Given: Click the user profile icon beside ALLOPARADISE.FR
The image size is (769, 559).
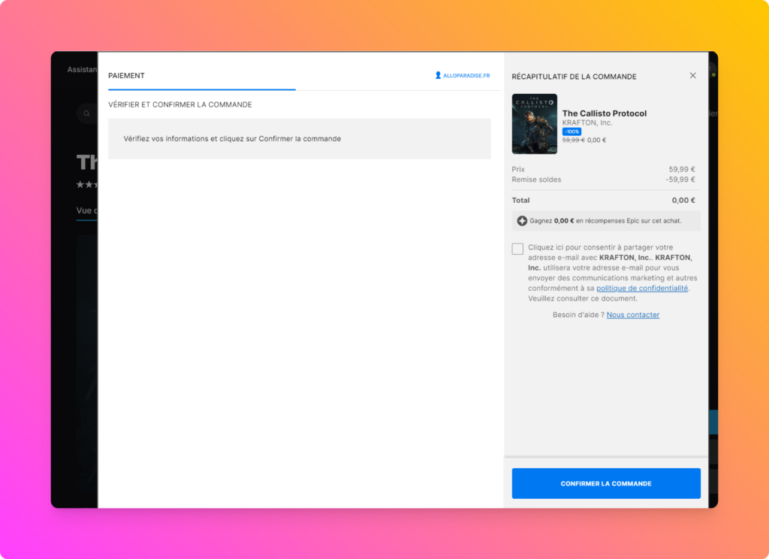Looking at the screenshot, I should tap(438, 75).
